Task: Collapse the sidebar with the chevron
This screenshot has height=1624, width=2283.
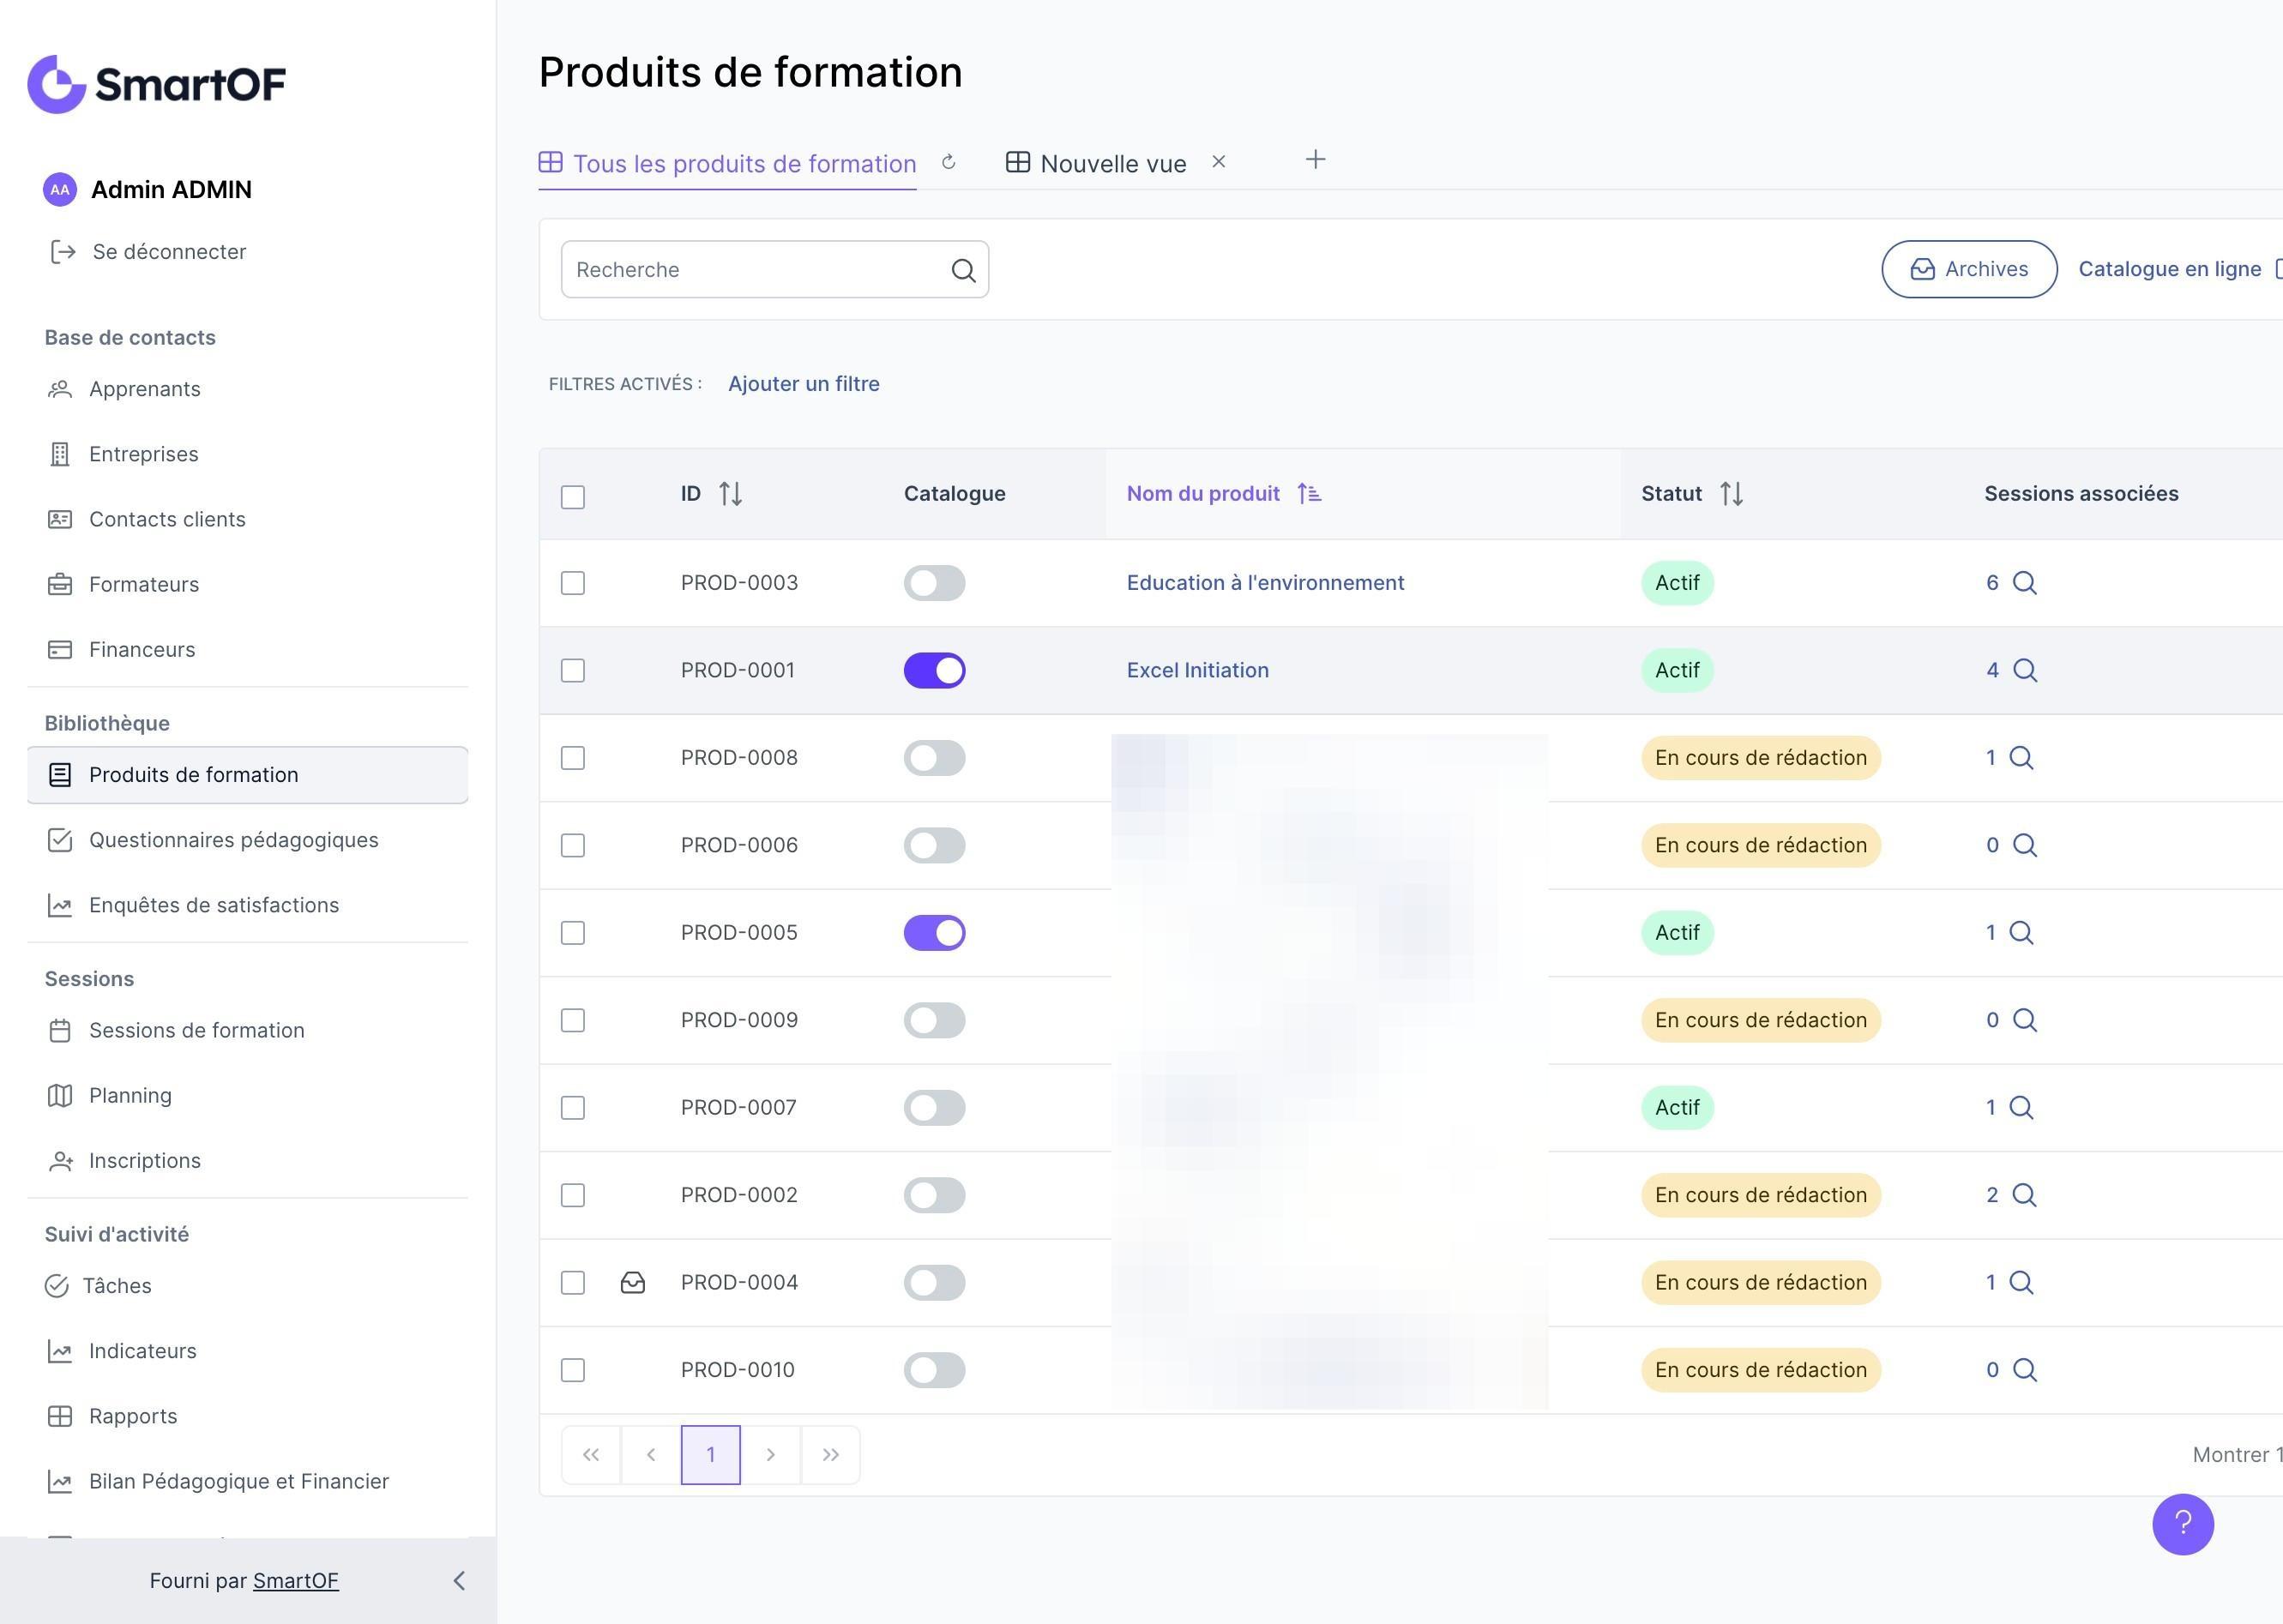Action: tap(459, 1581)
